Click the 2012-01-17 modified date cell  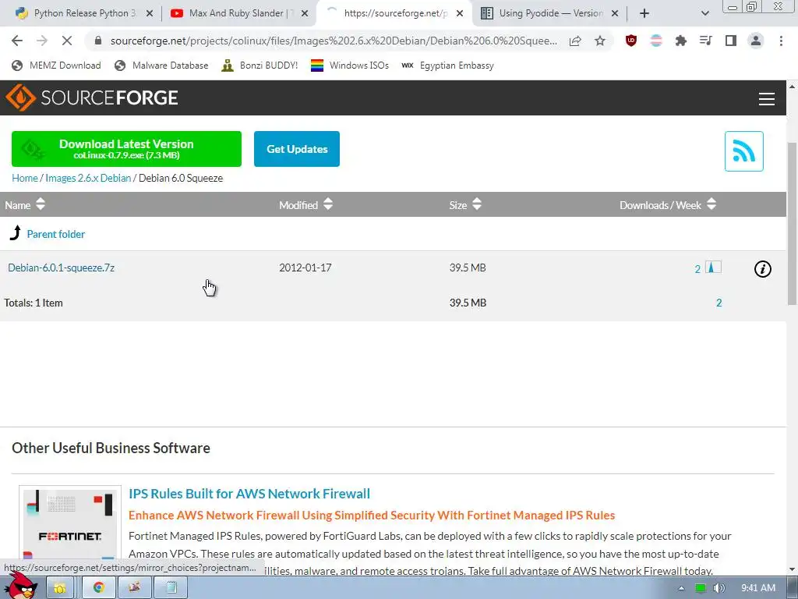click(x=305, y=268)
